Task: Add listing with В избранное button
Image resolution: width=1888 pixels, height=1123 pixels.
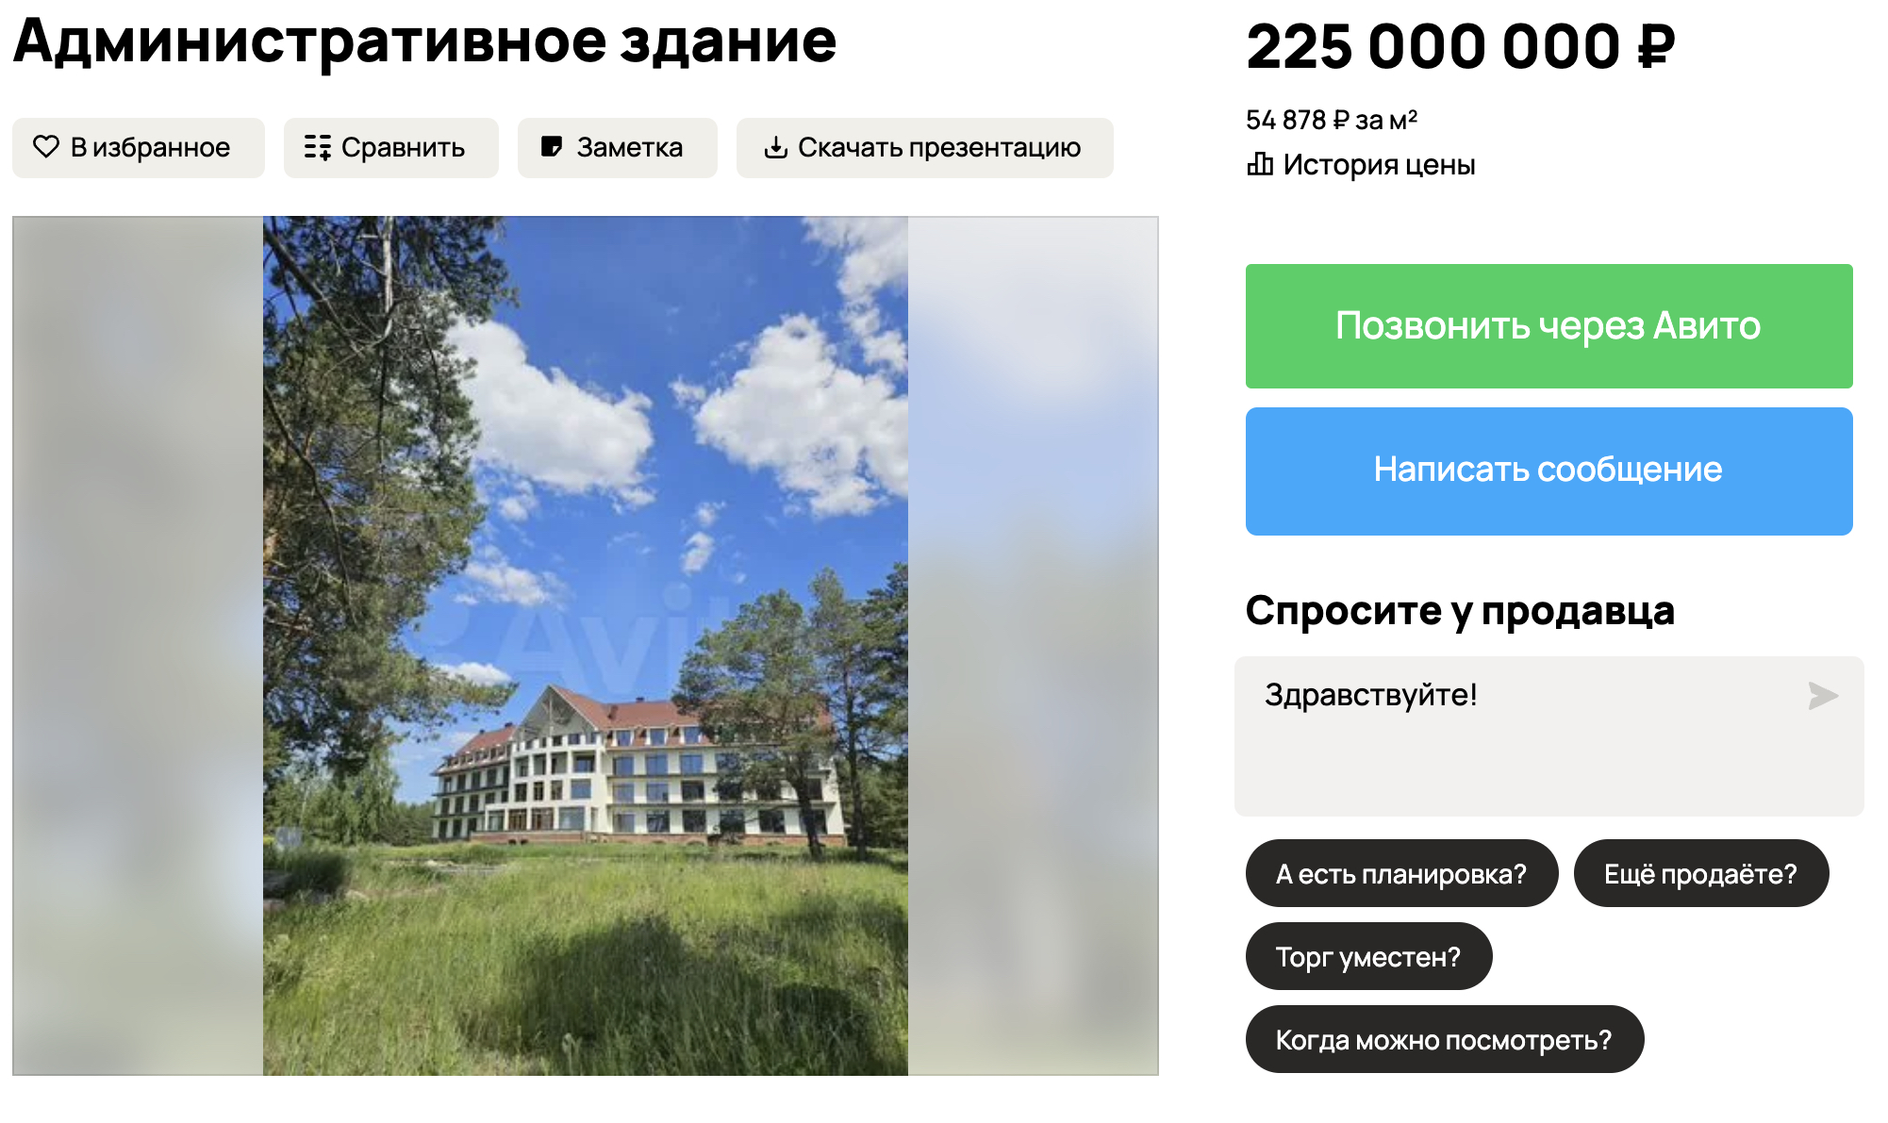Action: pyautogui.click(x=139, y=148)
